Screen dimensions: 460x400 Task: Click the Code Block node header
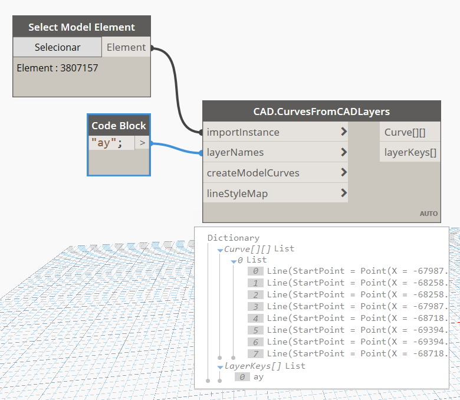119,126
